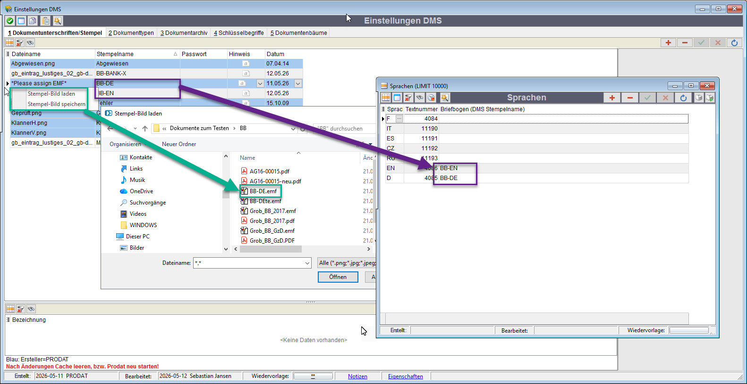This screenshot has height=384, width=747.
Task: Open the Datum dropdown for 11.05.26 row
Action: coord(298,83)
